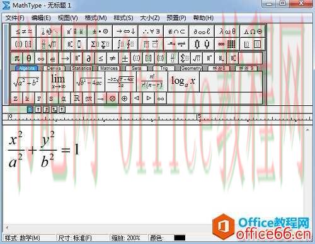Image resolution: width=315 pixels, height=244 pixels.
Task: Open the 帮助(H) menu
Action: [x=203, y=18]
